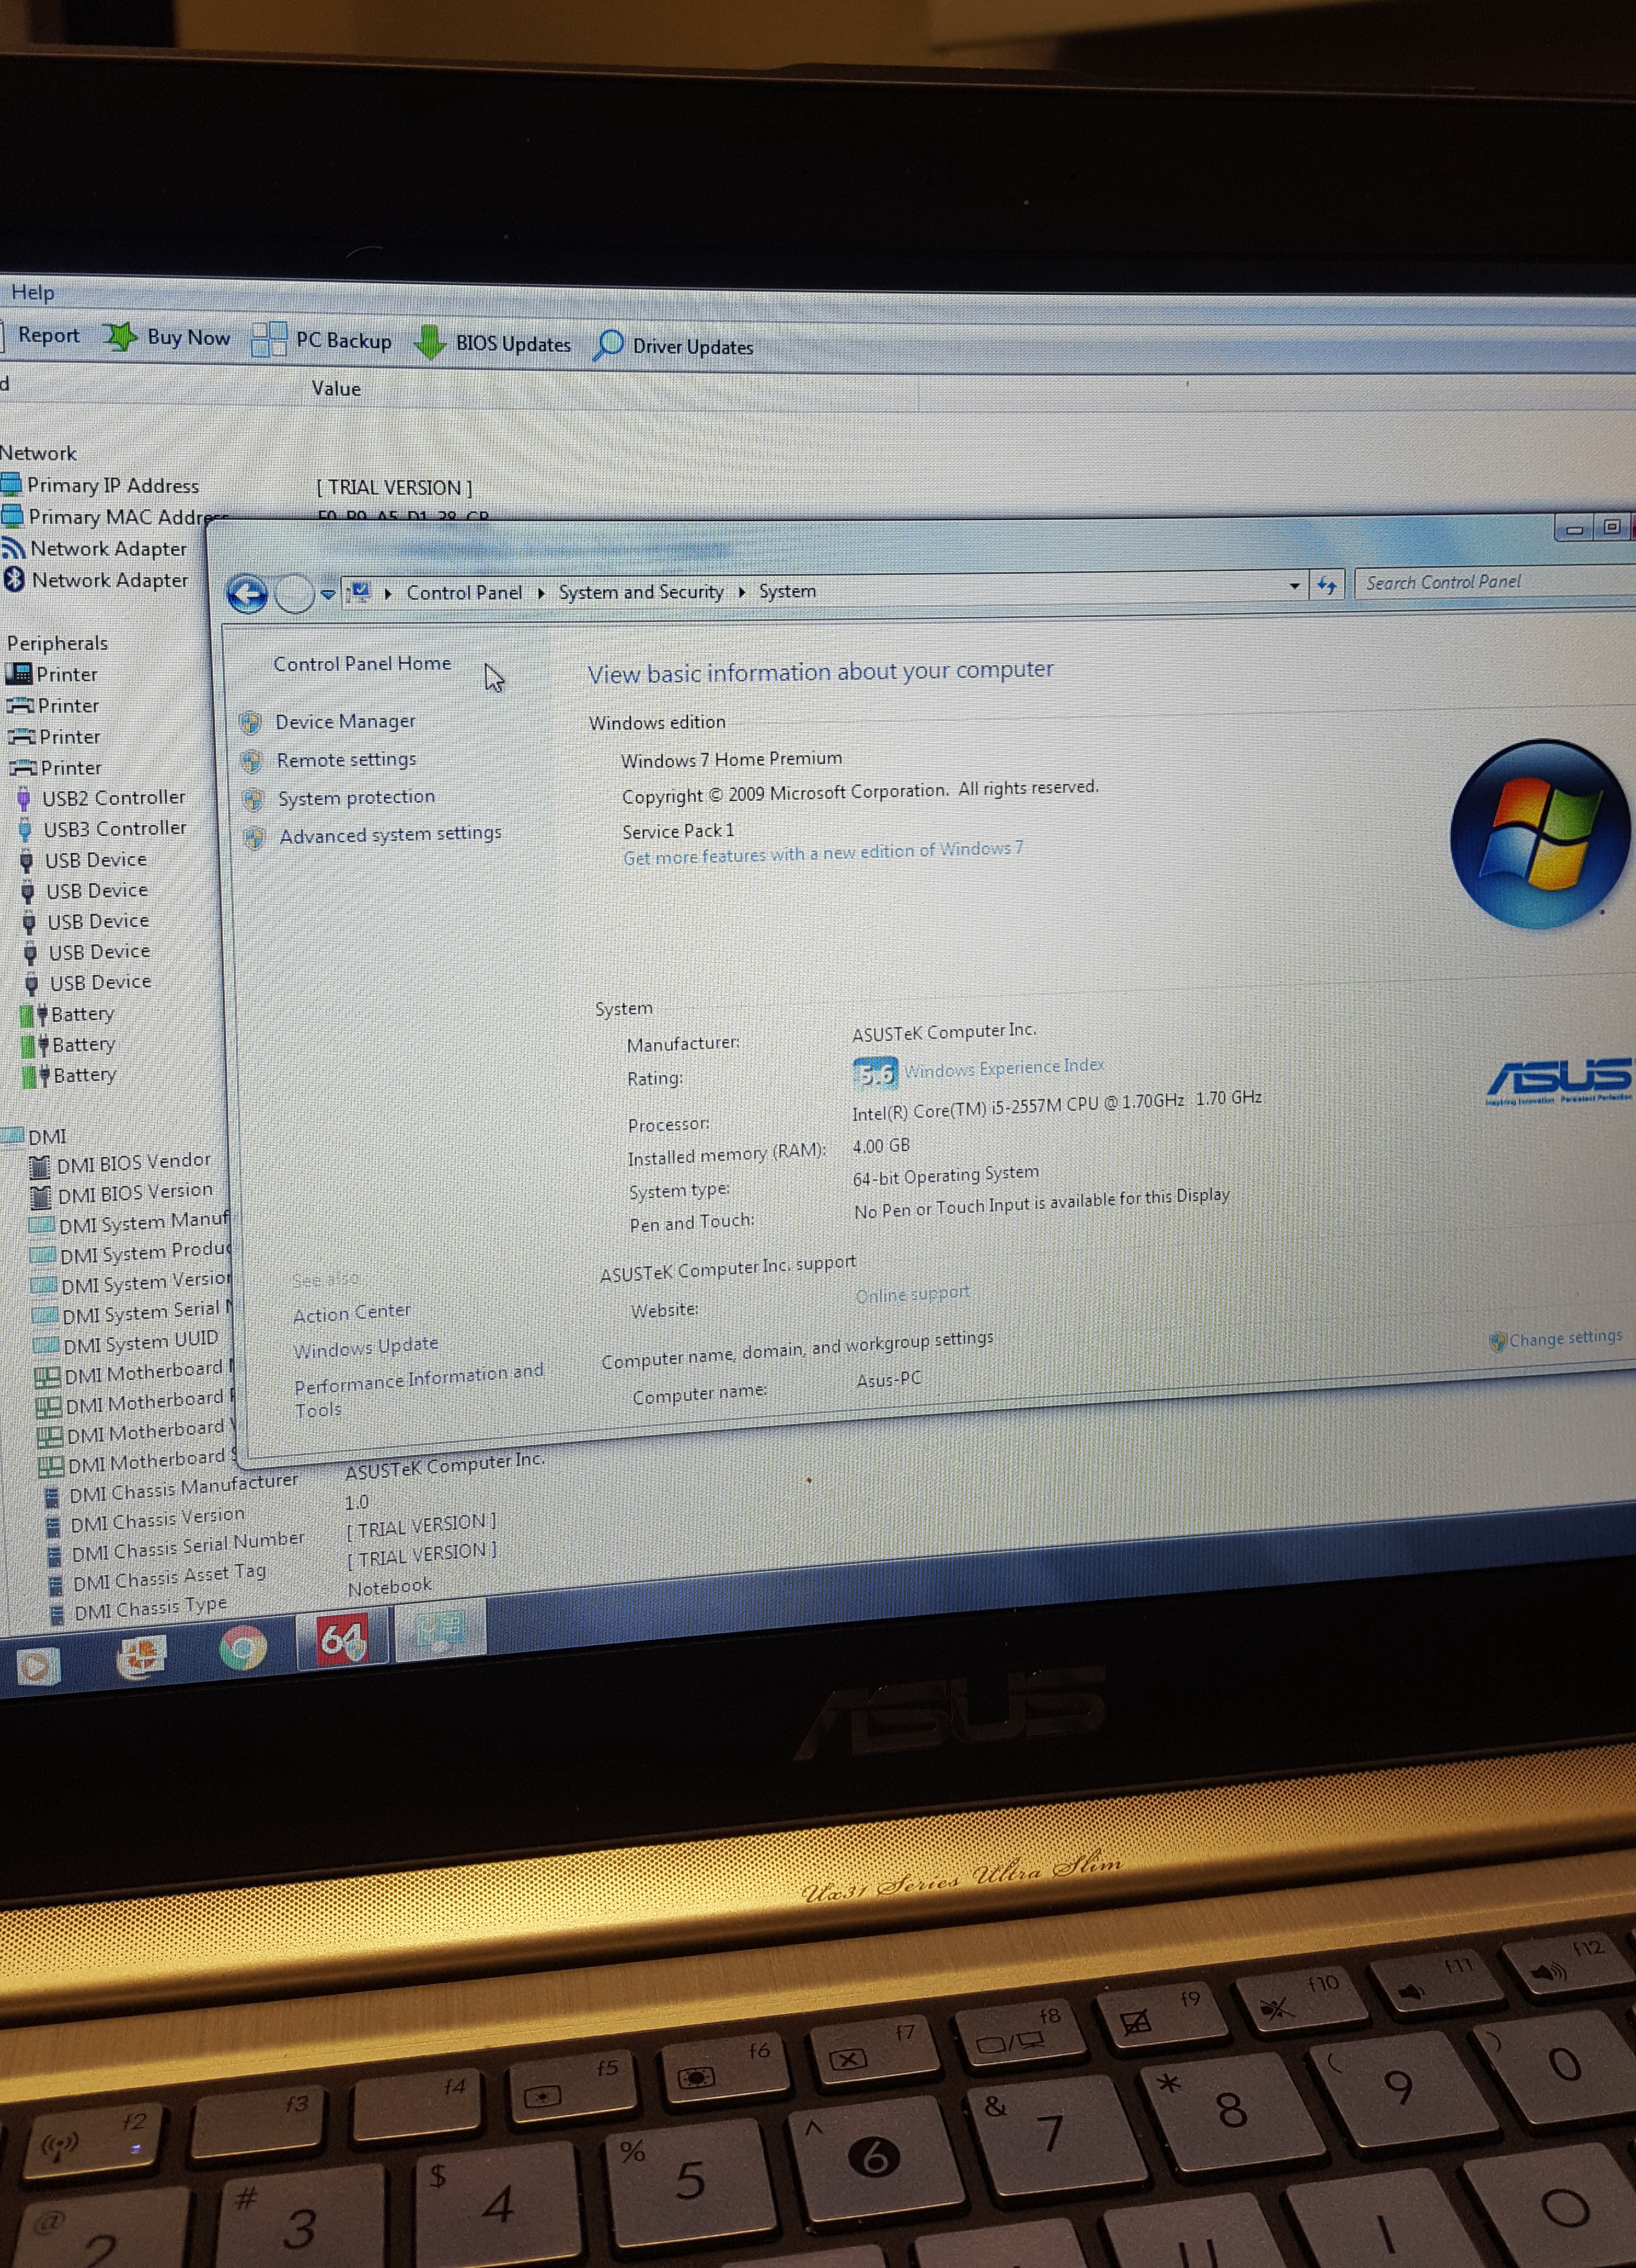Click the green BIOS Updates arrow icon

[x=430, y=342]
